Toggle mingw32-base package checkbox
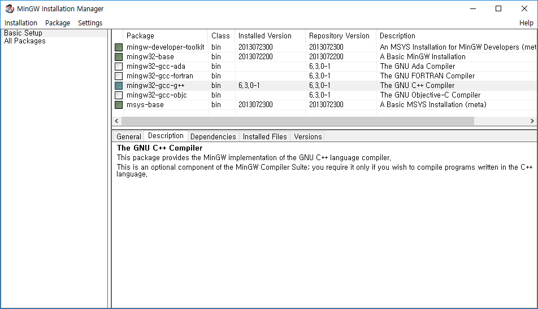538x309 pixels. pos(118,57)
